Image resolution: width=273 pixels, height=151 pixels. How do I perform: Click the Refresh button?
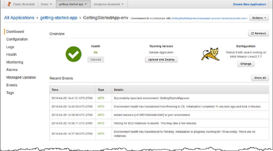[258, 33]
